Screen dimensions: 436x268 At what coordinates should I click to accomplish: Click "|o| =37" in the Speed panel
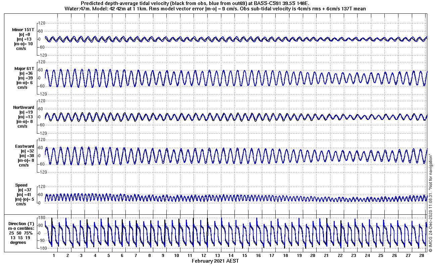coord(24,190)
